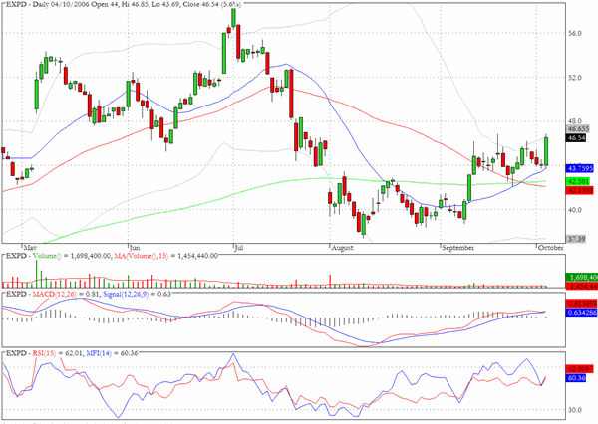Click the red 1,454,440 volume average tag

(x=582, y=286)
